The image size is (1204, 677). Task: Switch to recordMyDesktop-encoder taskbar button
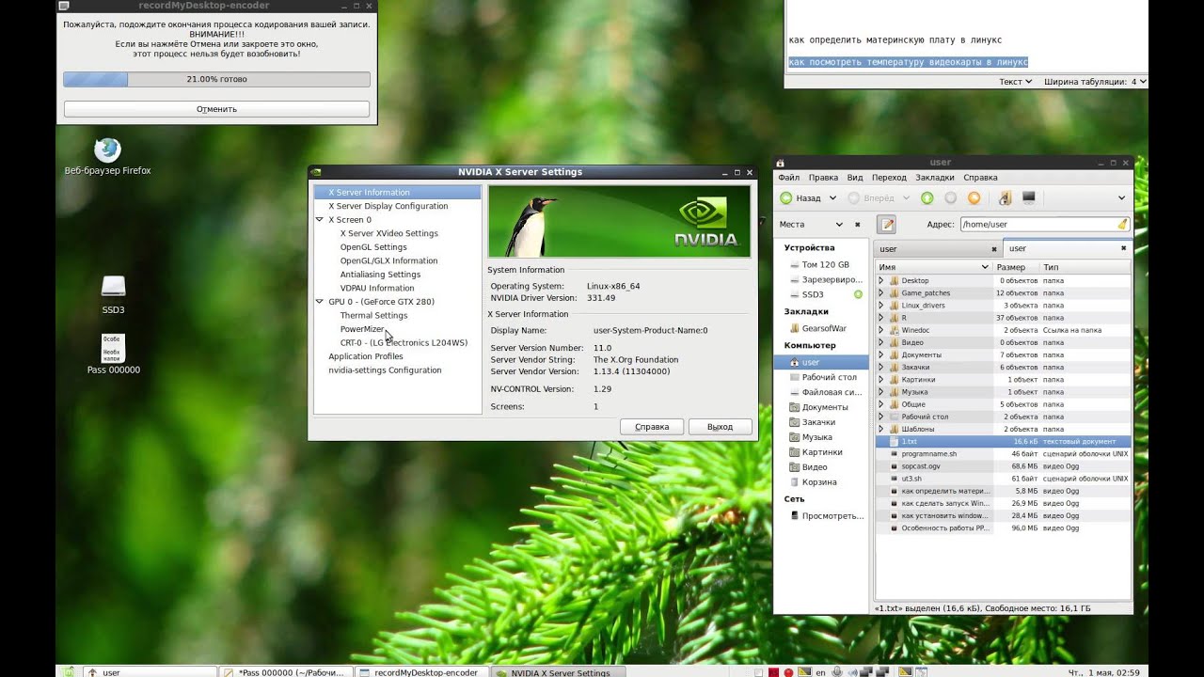[x=422, y=672]
